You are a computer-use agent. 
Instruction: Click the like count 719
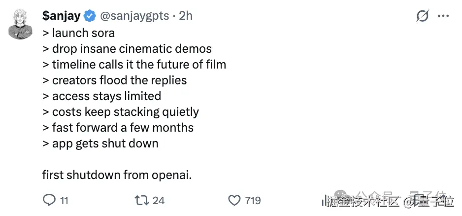coord(253,201)
